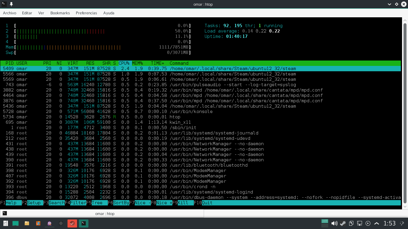Launch the Firefox browser icon

(38, 223)
